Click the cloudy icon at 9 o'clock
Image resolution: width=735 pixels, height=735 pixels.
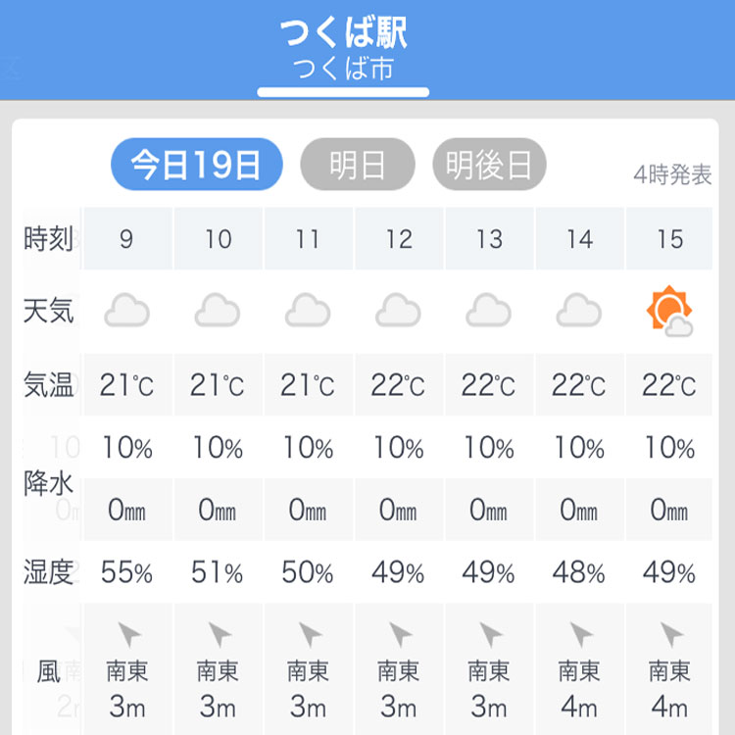pyautogui.click(x=127, y=310)
